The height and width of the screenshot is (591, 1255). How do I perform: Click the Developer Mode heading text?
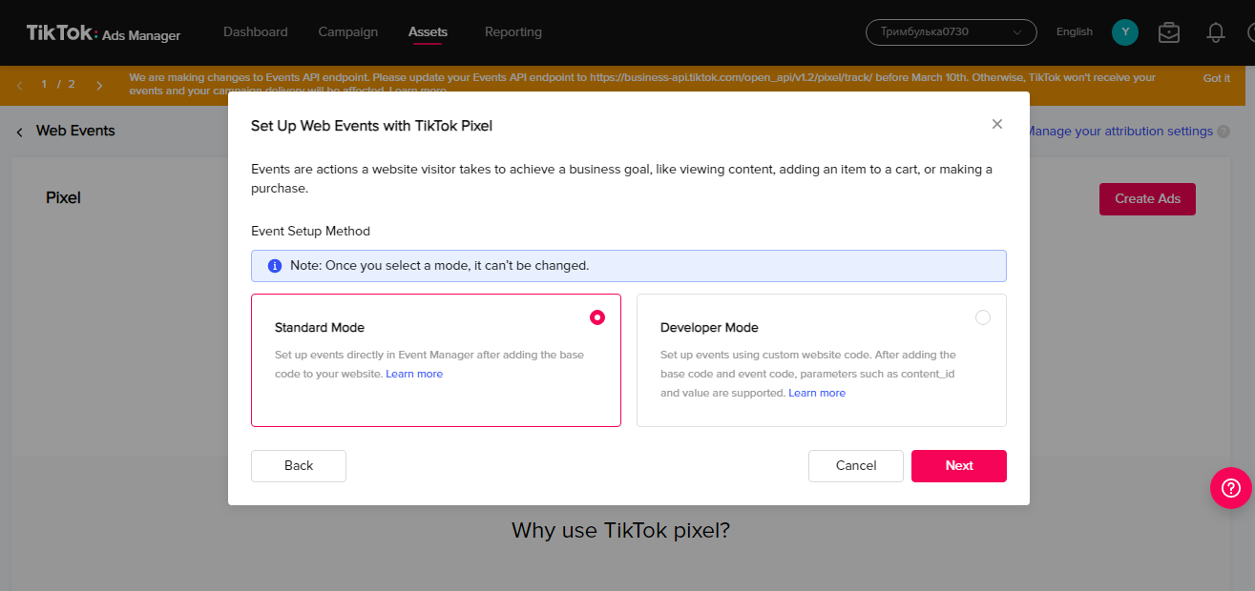(x=709, y=328)
